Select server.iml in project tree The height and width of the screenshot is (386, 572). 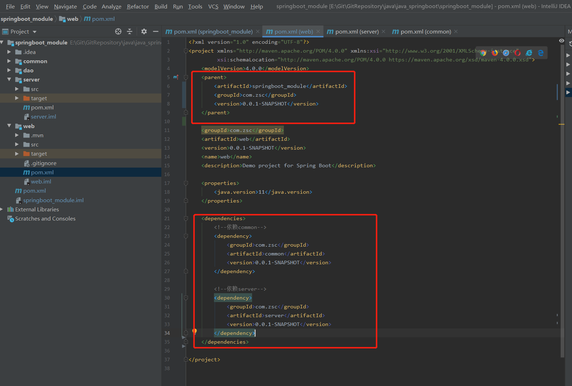pyautogui.click(x=43, y=116)
